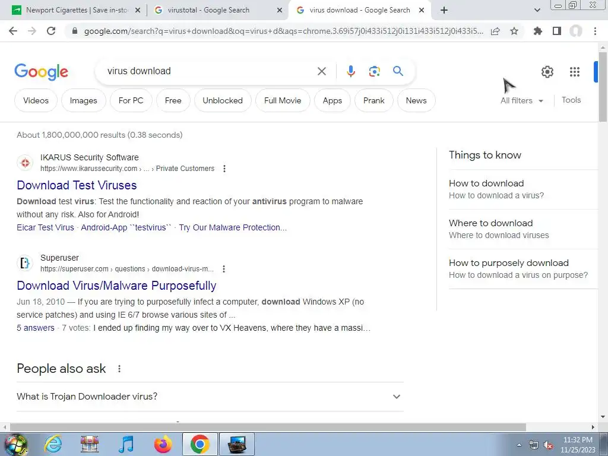Select the Unblocked filter chip

tap(223, 100)
